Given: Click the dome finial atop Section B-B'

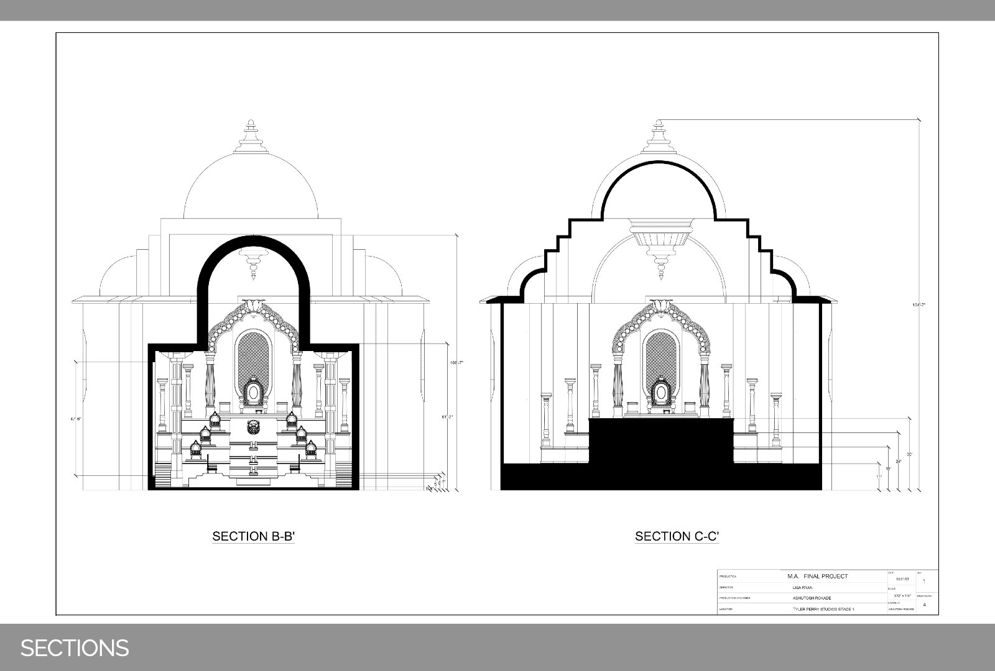Looking at the screenshot, I should pos(251,134).
